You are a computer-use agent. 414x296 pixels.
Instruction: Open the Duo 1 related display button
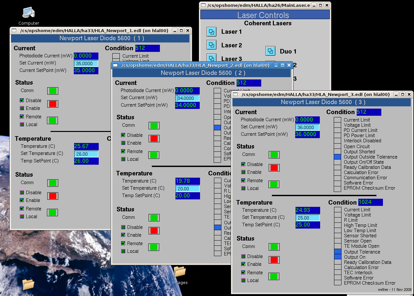click(270, 51)
